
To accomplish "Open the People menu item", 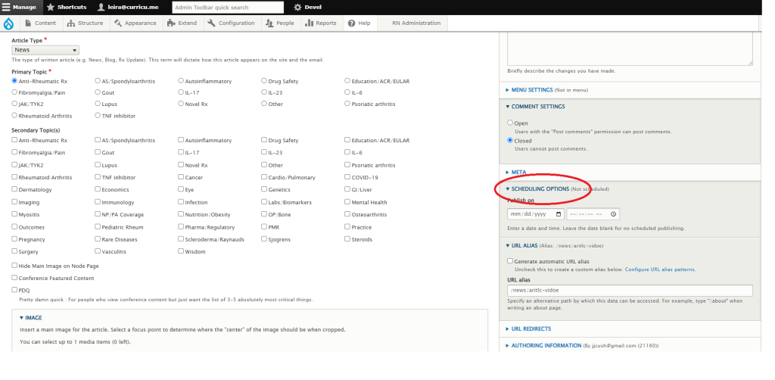I will 280,23.
